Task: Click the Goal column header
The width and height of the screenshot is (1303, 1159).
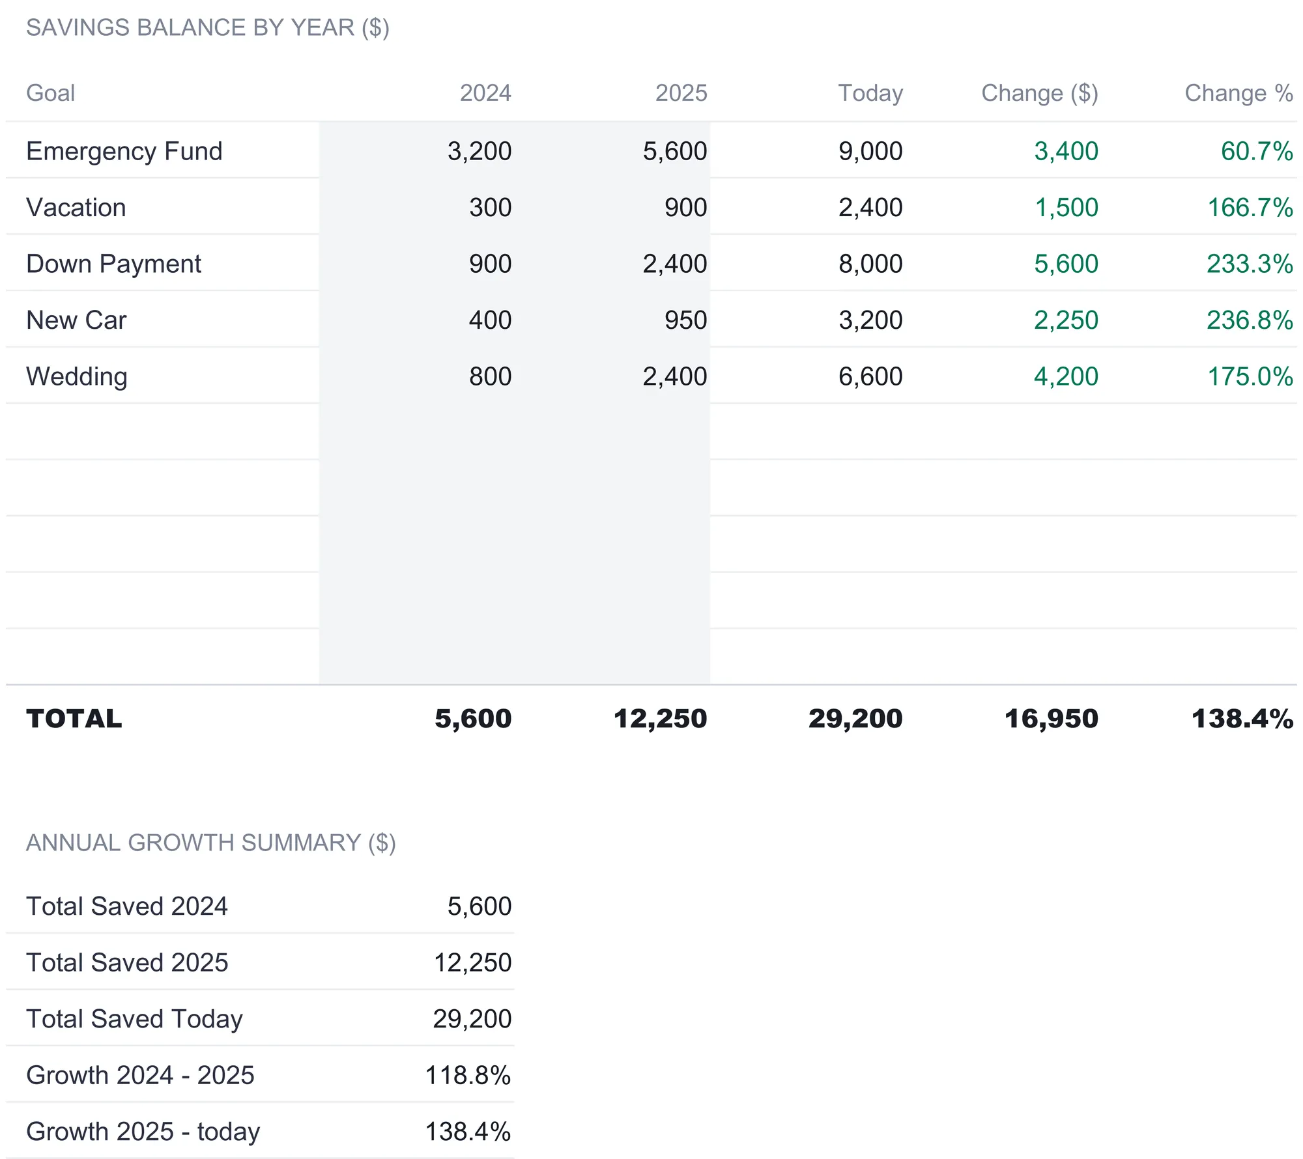Action: pyautogui.click(x=51, y=93)
